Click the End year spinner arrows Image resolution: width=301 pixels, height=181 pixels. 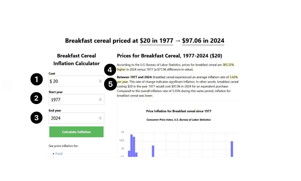100,118
